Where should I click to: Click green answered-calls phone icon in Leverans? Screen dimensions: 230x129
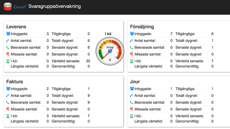8,47
